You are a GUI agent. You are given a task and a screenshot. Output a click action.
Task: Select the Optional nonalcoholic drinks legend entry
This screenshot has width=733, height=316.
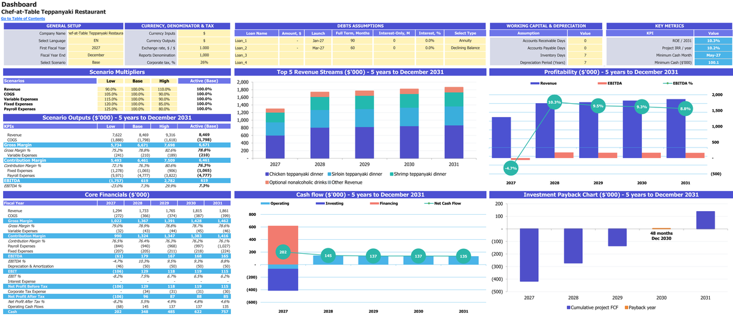coord(296,182)
